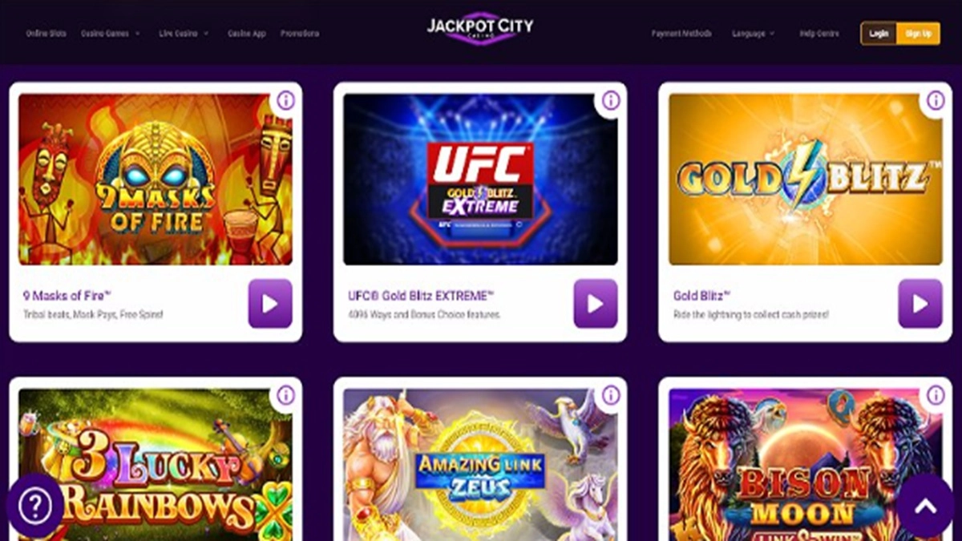Show info for Amazing Link Zeus

(x=611, y=395)
